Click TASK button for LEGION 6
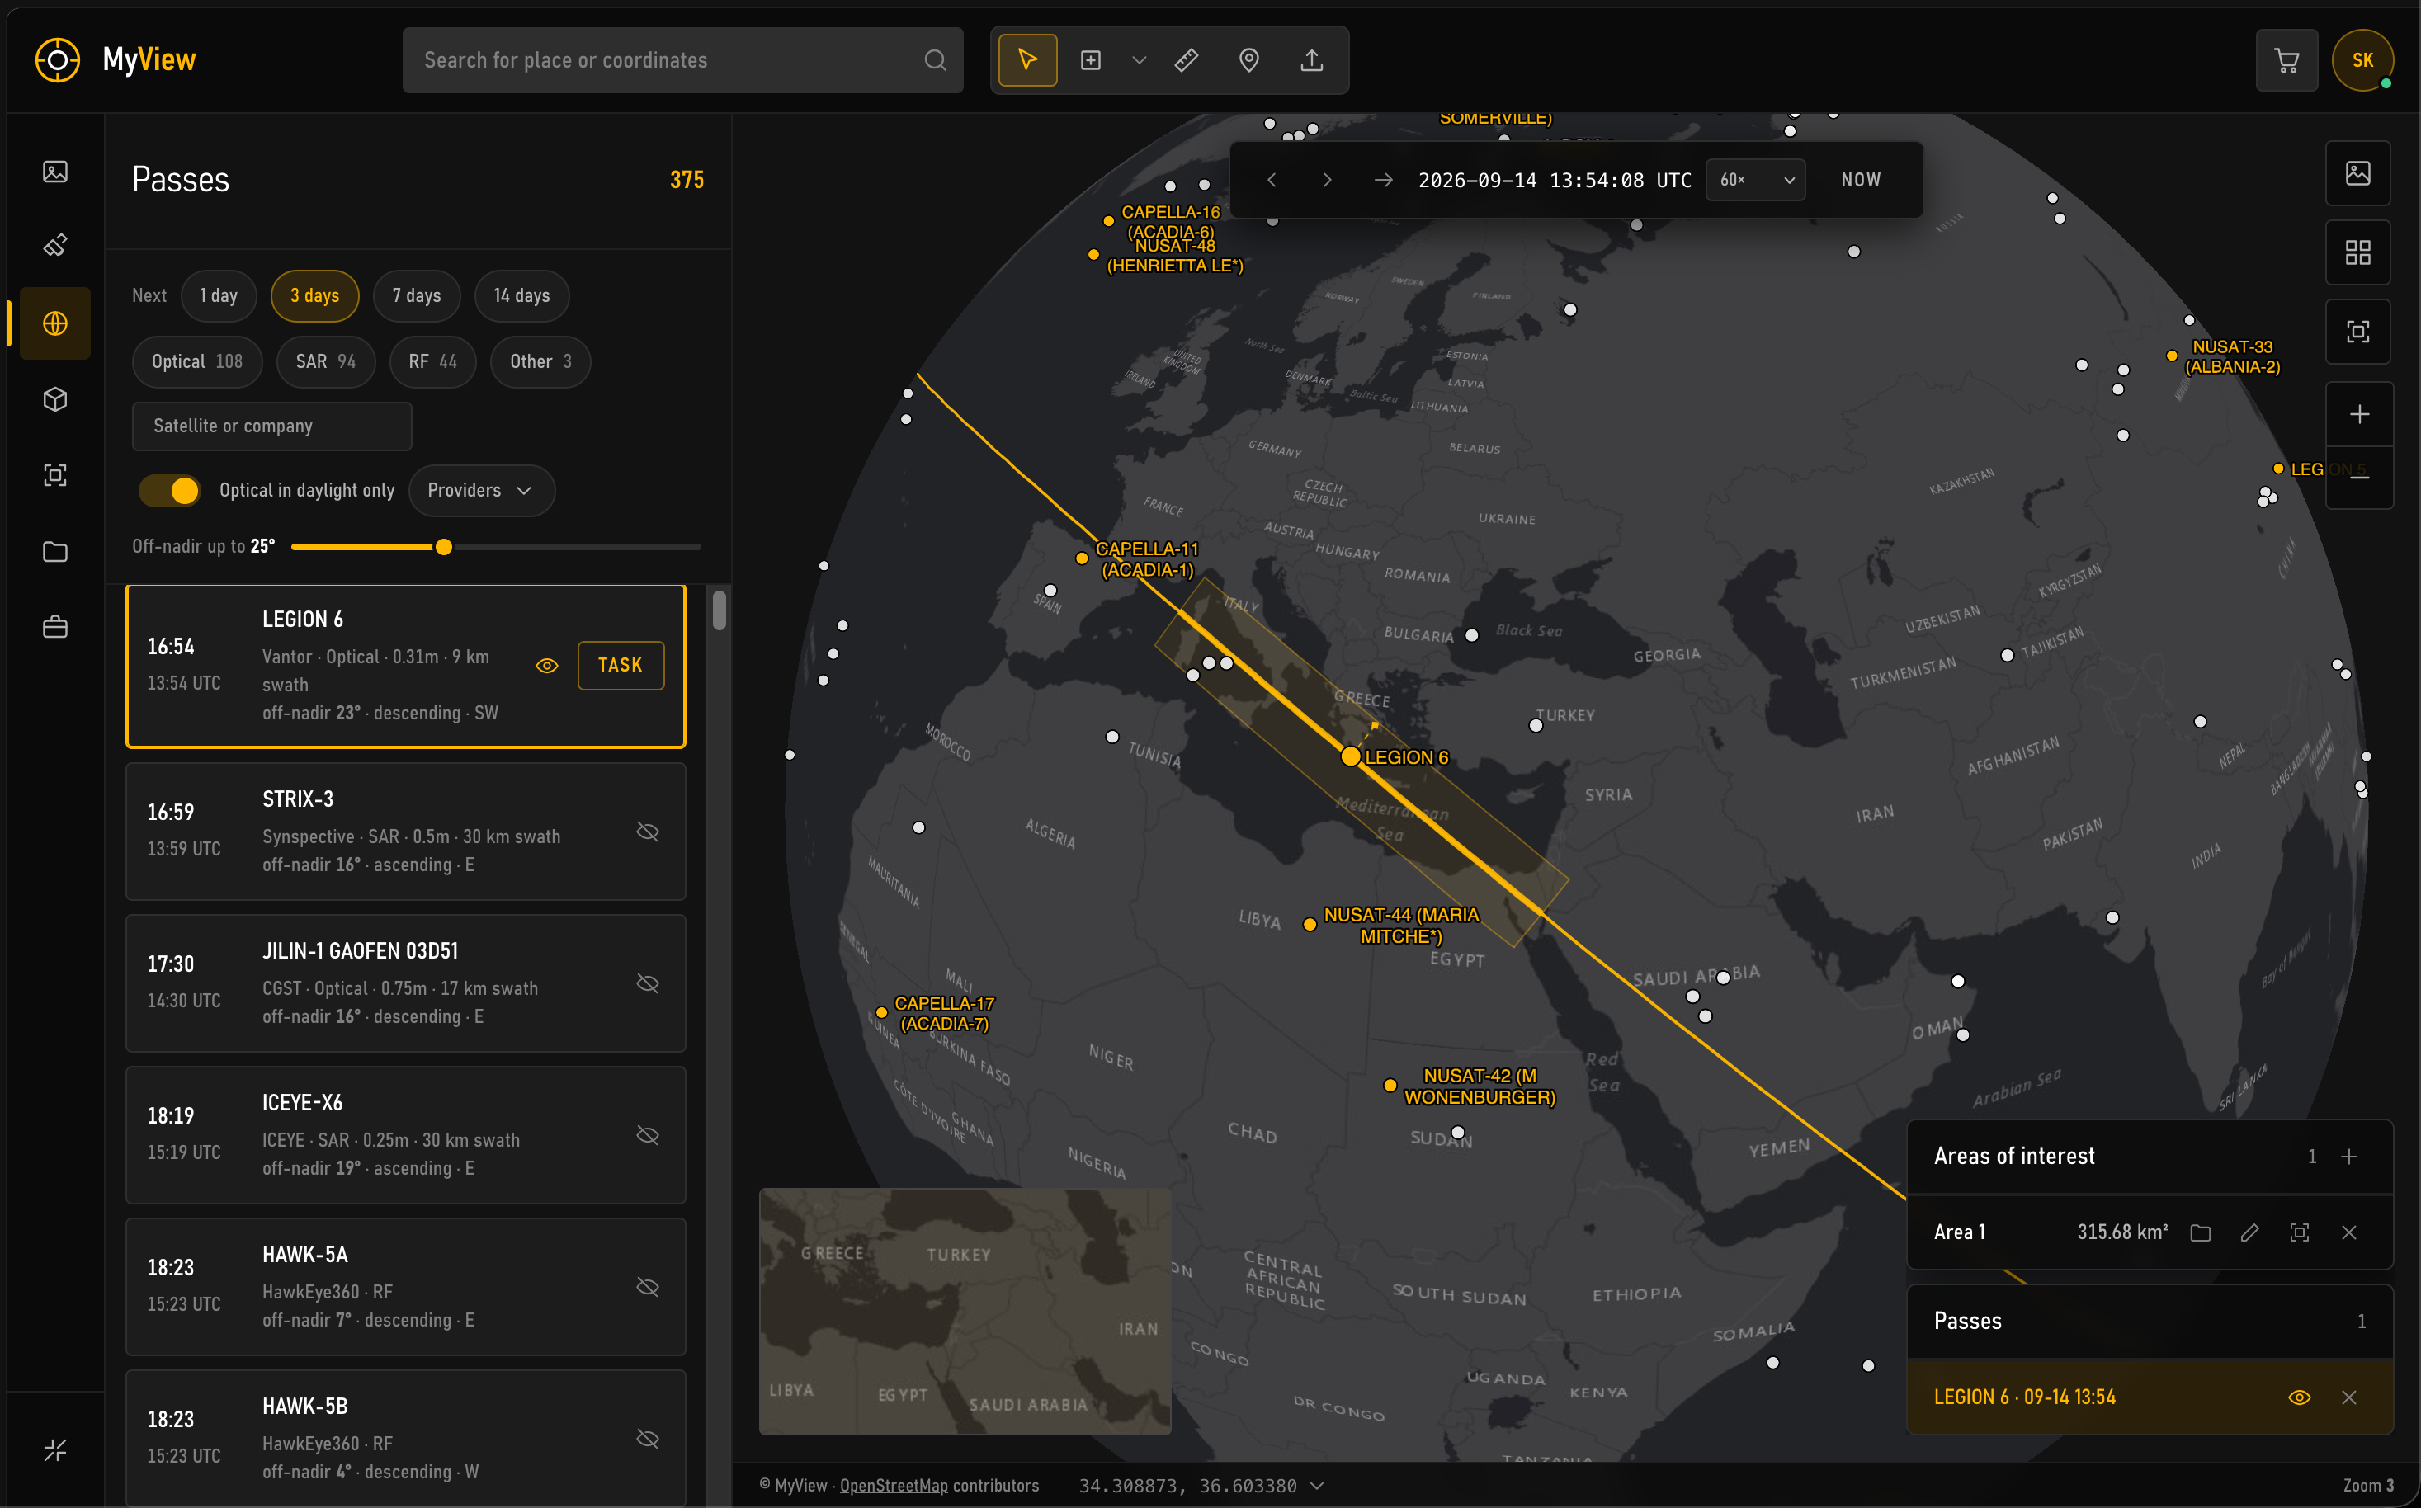This screenshot has width=2421, height=1508. point(621,665)
